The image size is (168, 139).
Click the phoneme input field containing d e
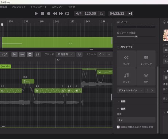[x=136, y=120]
